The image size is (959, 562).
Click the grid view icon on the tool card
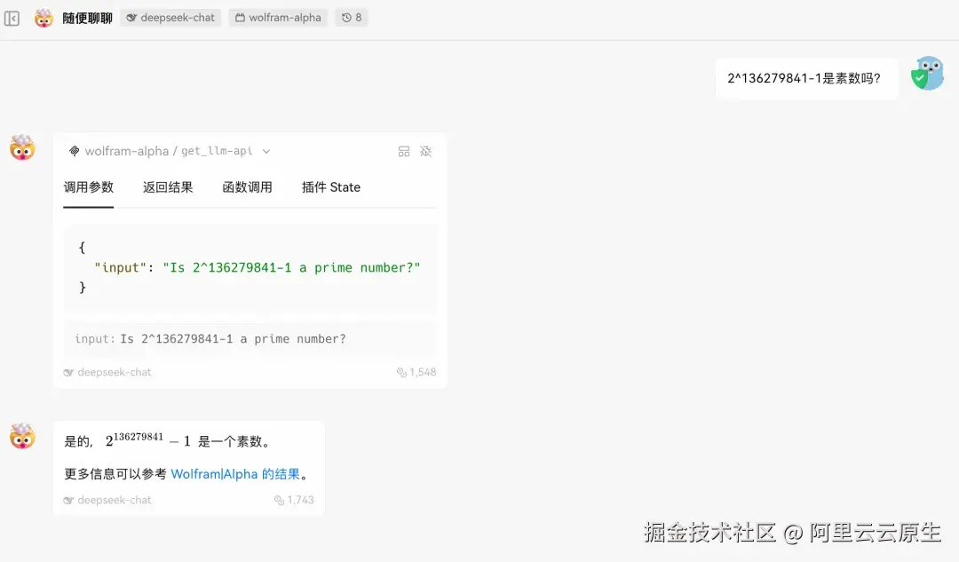pyautogui.click(x=404, y=151)
